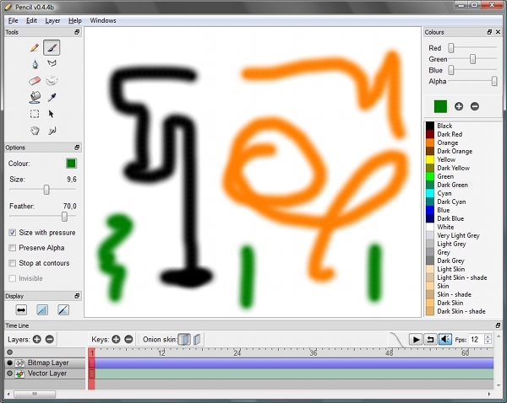Close the Colours panel
Viewport: 507px width, 403px height.
coord(498,32)
